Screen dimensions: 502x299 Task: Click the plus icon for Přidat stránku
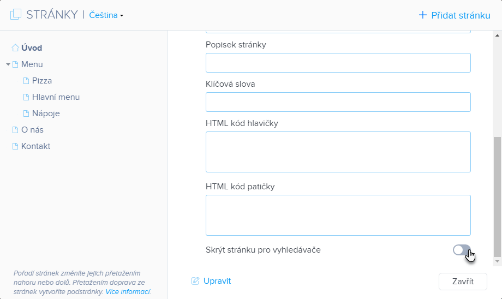422,15
